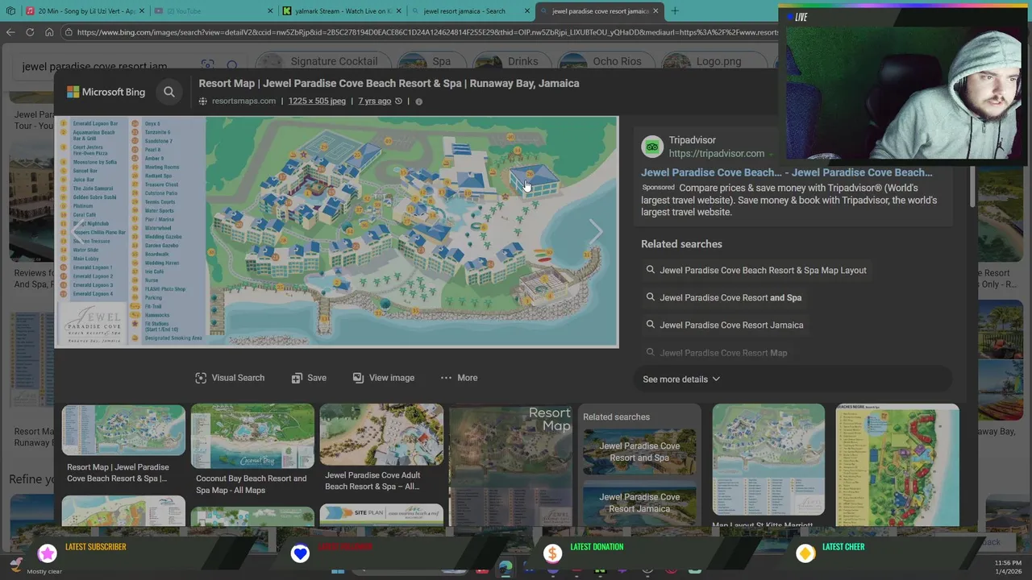The width and height of the screenshot is (1032, 580).
Task: Click the Latest Subscriber star icon
Action: point(48,553)
